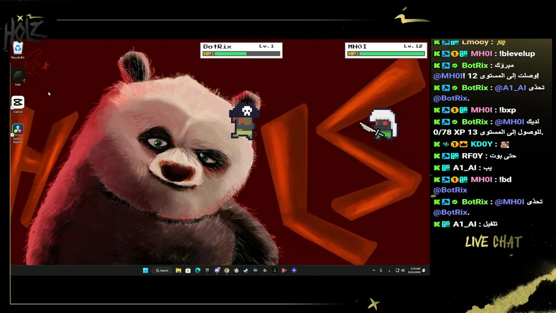Click the KD0Y username in chat
The width and height of the screenshot is (556, 313).
click(x=482, y=144)
